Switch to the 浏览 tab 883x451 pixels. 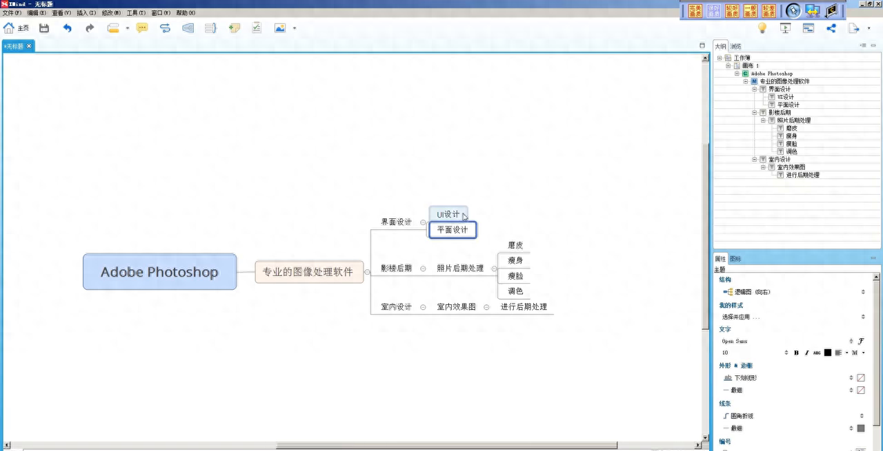(736, 46)
